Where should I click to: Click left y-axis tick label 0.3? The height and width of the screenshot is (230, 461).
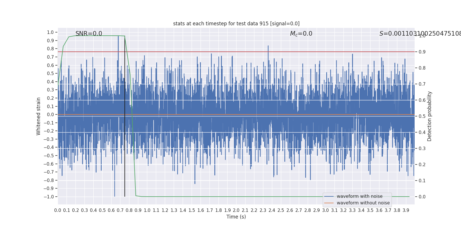point(50,90)
